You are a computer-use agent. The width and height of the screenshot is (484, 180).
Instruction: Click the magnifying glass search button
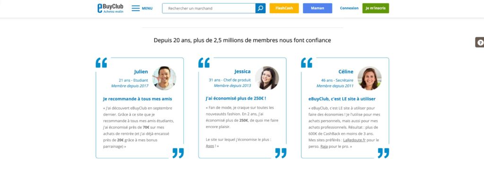click(260, 9)
